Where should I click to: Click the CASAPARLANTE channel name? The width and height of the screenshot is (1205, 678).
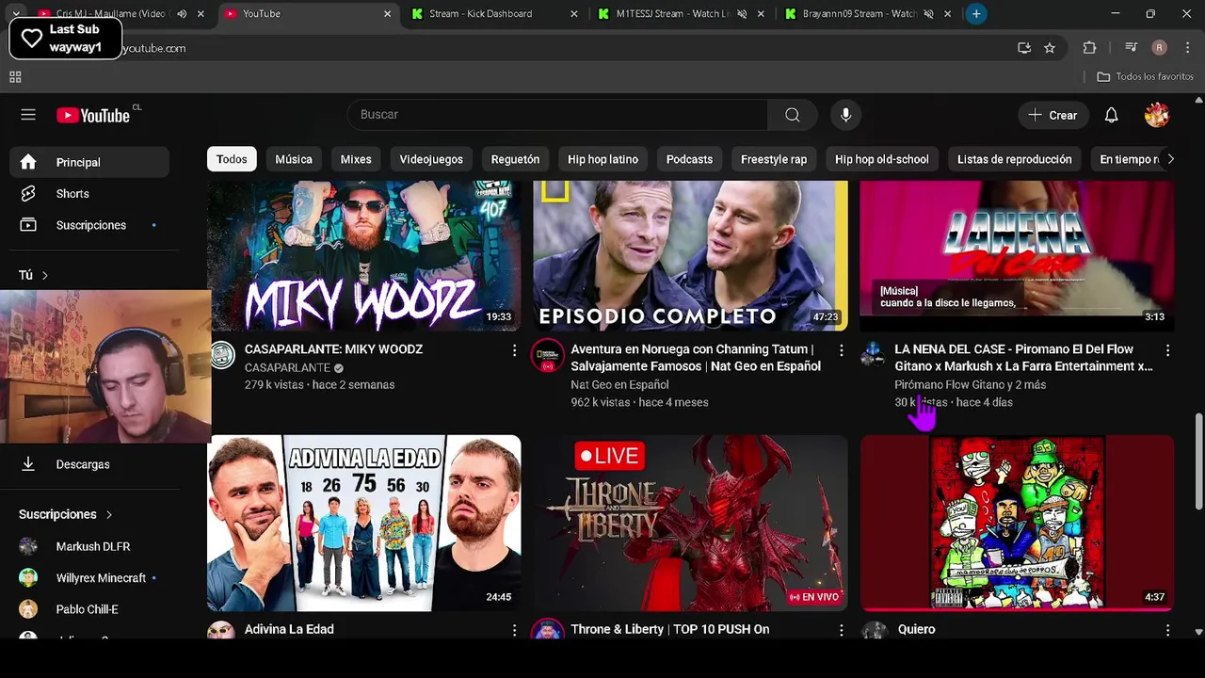point(287,367)
